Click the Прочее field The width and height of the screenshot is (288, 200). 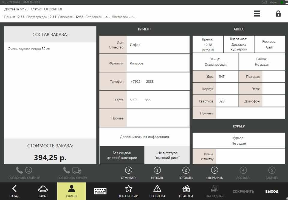(x=158, y=118)
